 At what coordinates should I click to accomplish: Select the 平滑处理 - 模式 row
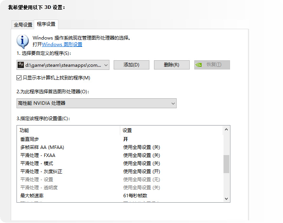(x=120, y=164)
